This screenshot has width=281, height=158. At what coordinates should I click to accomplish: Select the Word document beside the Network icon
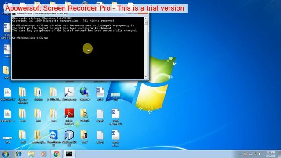100,94
